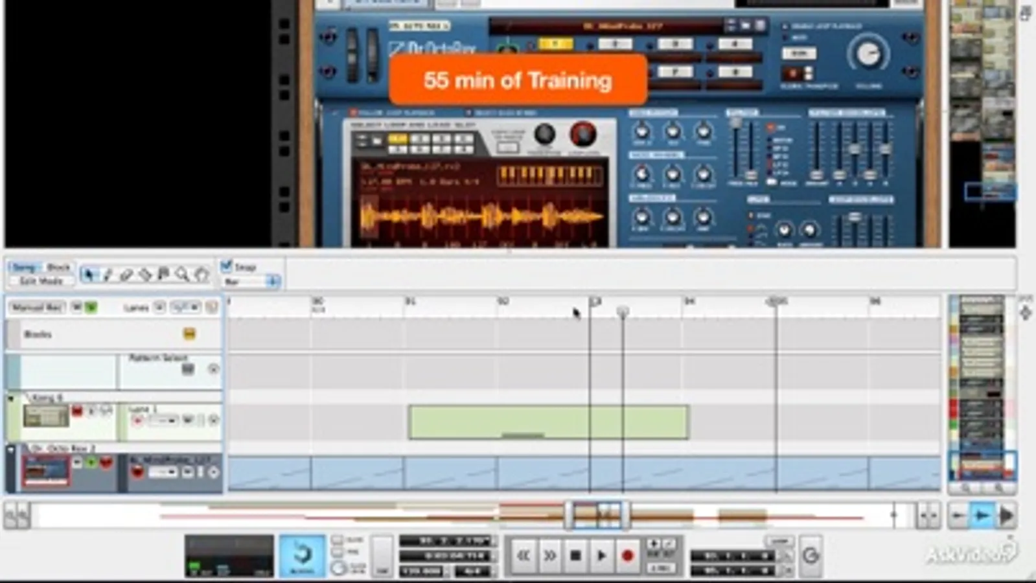Switch to Song view tab

tap(24, 268)
